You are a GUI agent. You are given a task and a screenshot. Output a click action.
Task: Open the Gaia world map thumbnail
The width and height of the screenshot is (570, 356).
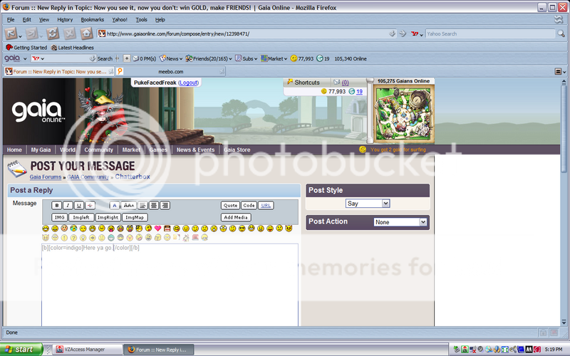pyautogui.click(x=403, y=113)
